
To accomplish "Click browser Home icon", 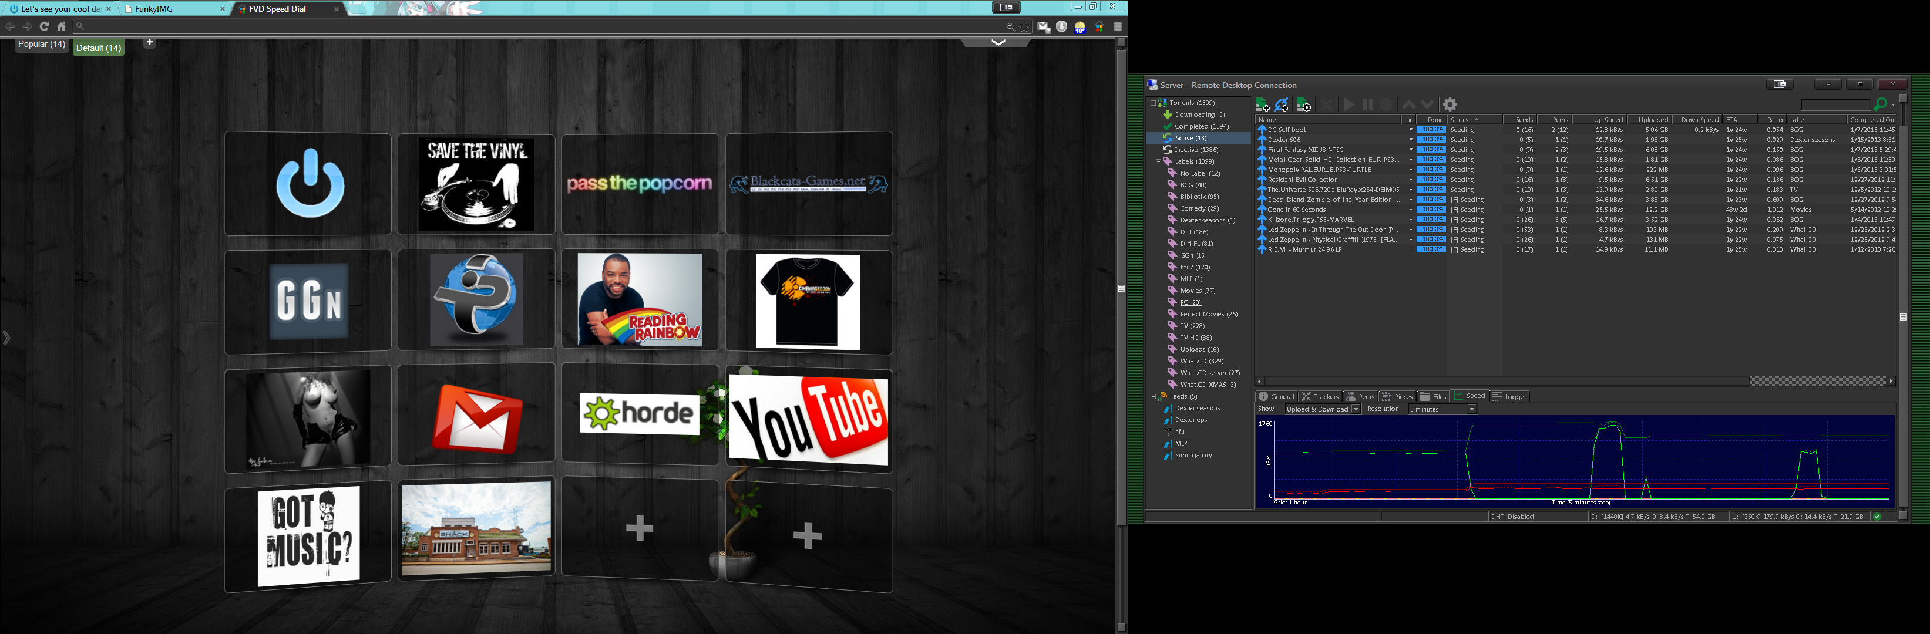I will pyautogui.click(x=62, y=26).
